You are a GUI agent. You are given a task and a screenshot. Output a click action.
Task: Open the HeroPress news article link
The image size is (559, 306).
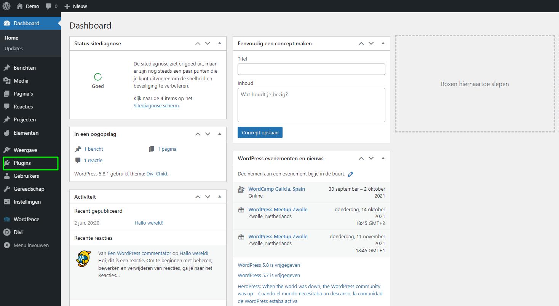point(310,294)
